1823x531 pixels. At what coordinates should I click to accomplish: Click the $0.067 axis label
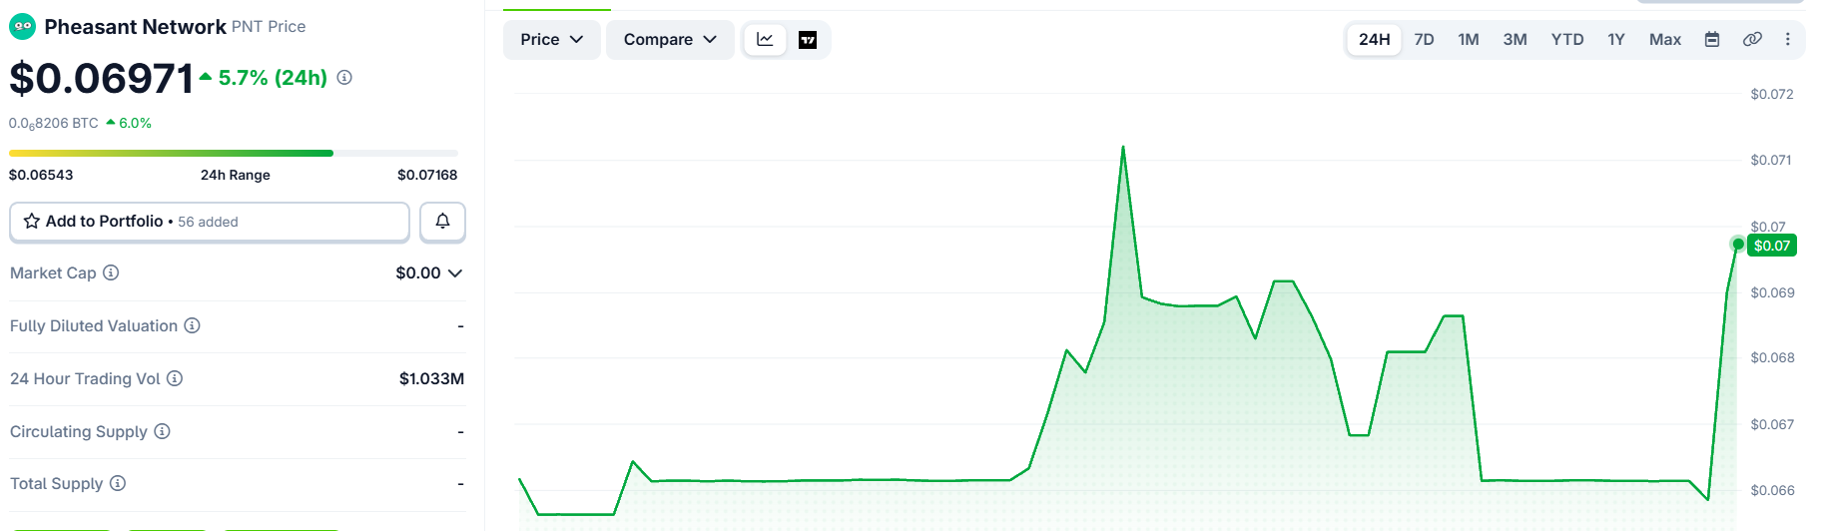click(1772, 424)
